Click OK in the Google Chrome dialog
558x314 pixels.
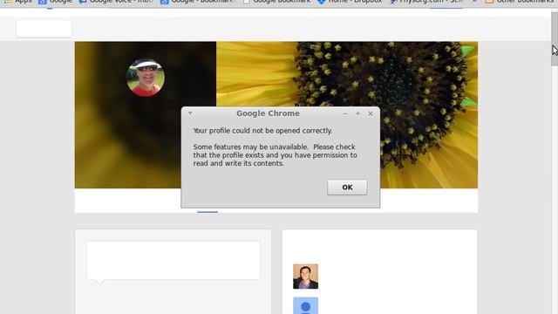point(347,188)
